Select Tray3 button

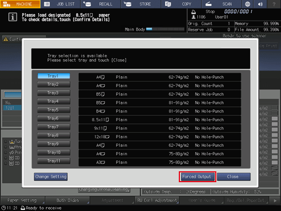pyautogui.click(x=54, y=93)
